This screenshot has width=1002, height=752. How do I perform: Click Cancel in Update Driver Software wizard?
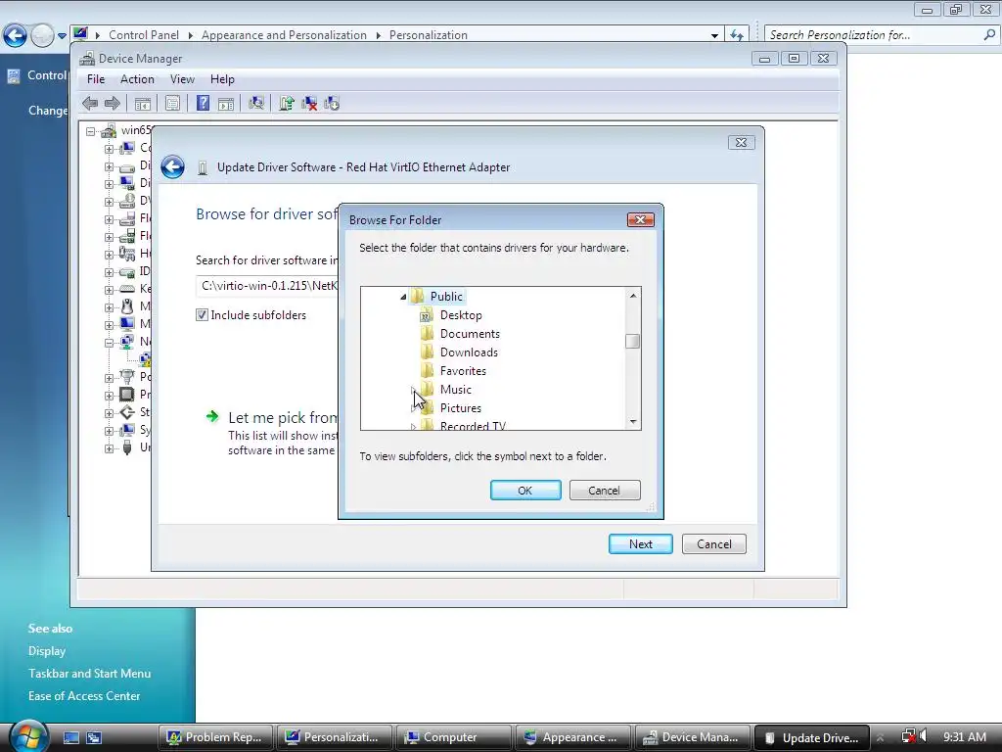(x=713, y=544)
